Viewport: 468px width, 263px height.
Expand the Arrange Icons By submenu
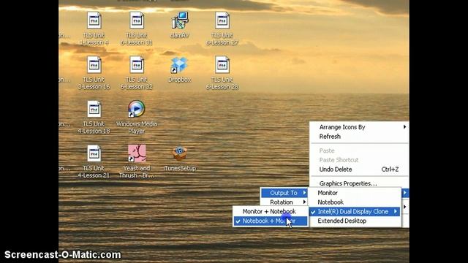point(359,127)
